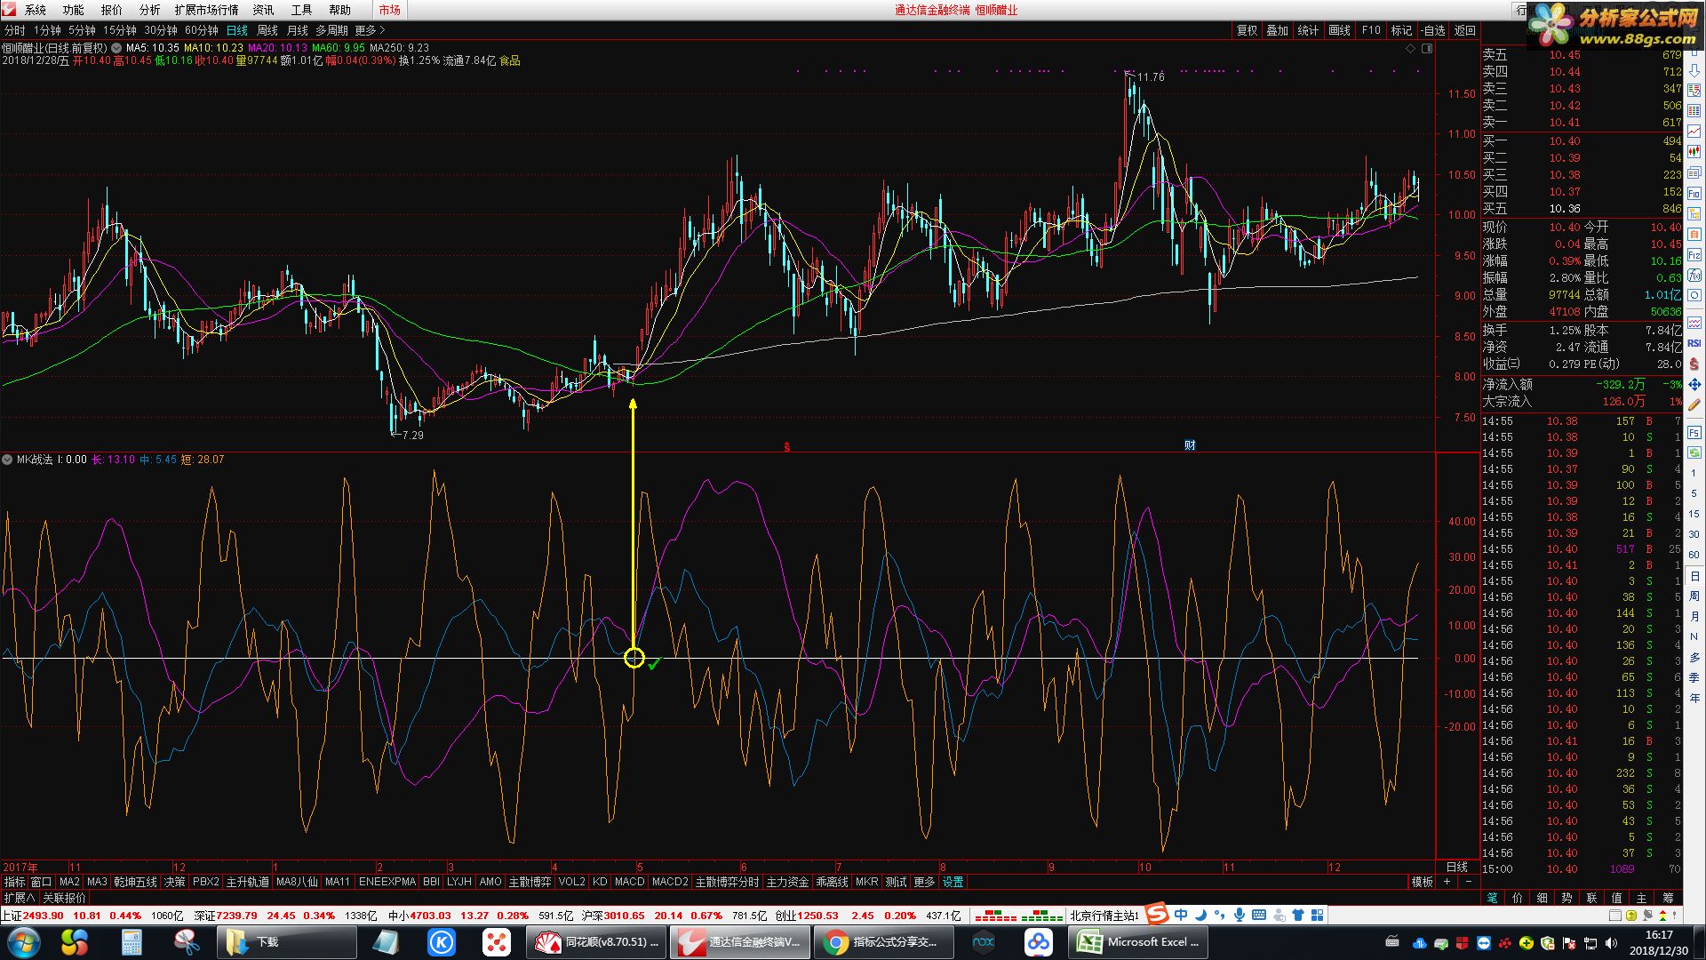Viewport: 1706px width, 960px height.
Task: Click the F10 company info sidebar icon
Action: tap(1694, 193)
